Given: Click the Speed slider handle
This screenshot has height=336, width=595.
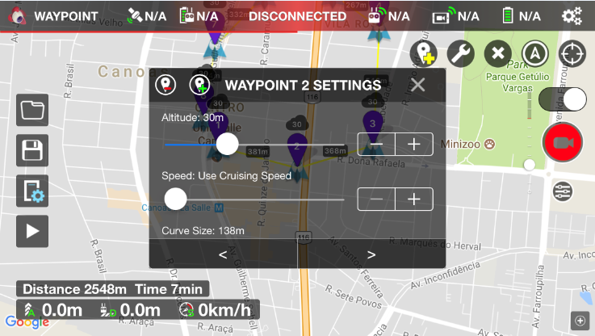Looking at the screenshot, I should [x=176, y=199].
